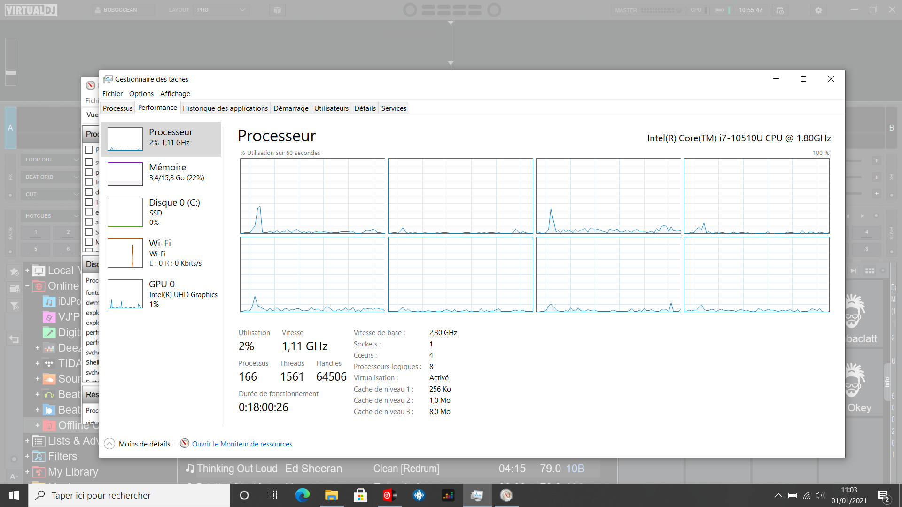
Task: Open the Affichage menu in Task Manager
Action: point(175,94)
